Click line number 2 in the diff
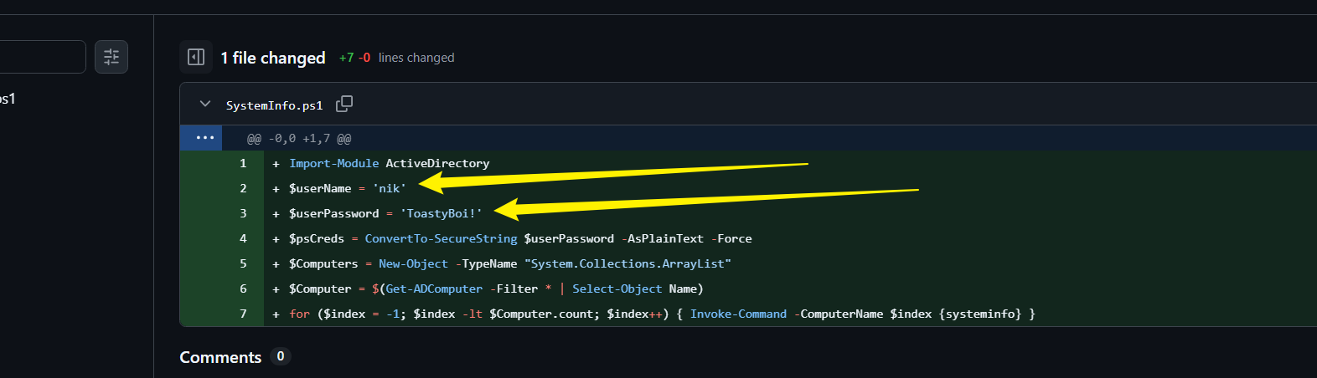Viewport: 1317px width, 378px height. coord(243,188)
